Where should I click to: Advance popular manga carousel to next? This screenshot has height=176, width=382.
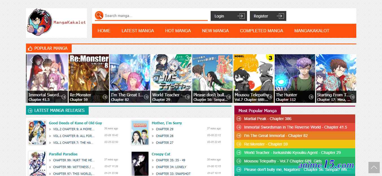click(x=43, y=60)
